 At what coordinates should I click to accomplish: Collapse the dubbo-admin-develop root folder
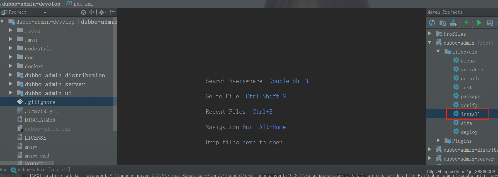tap(3, 21)
